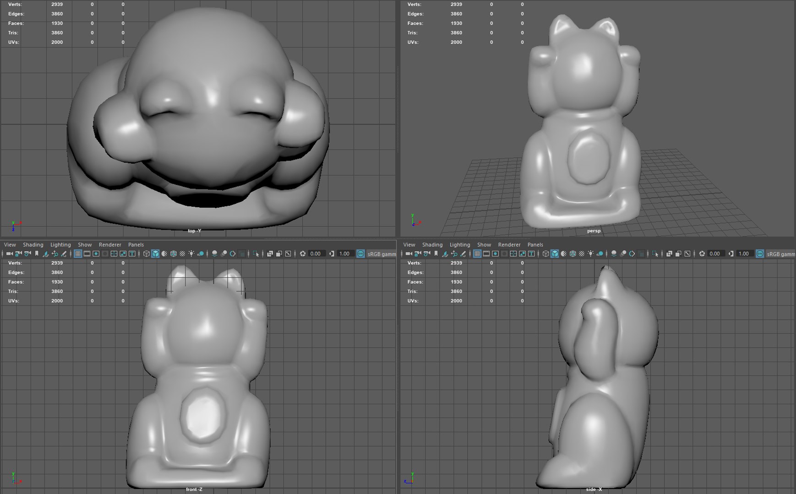Enable Wireframe shading in side -X panel
796x494 pixels.
click(x=545, y=254)
